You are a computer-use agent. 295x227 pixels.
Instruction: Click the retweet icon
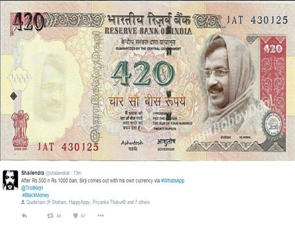[x=50, y=216]
